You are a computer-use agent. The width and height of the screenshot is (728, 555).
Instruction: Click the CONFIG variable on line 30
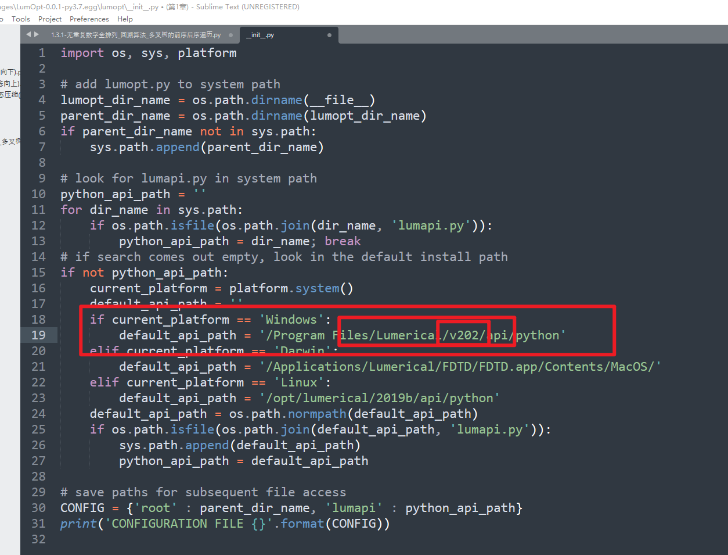coord(82,507)
